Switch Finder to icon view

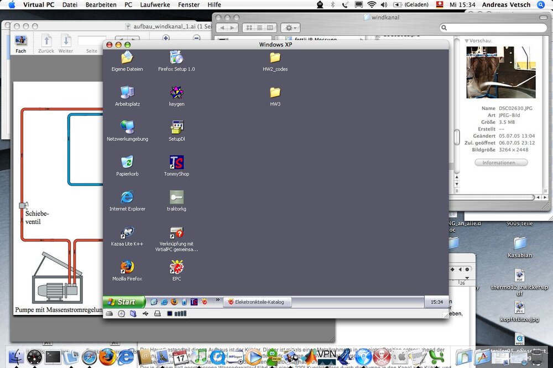point(249,28)
